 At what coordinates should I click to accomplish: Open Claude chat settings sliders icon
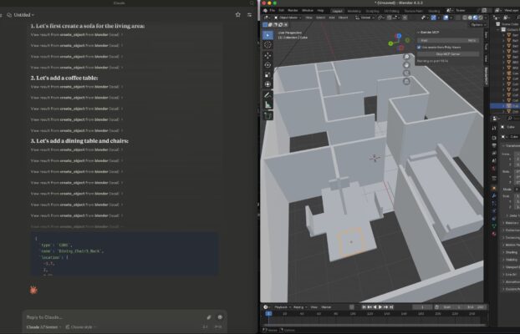(x=249, y=14)
